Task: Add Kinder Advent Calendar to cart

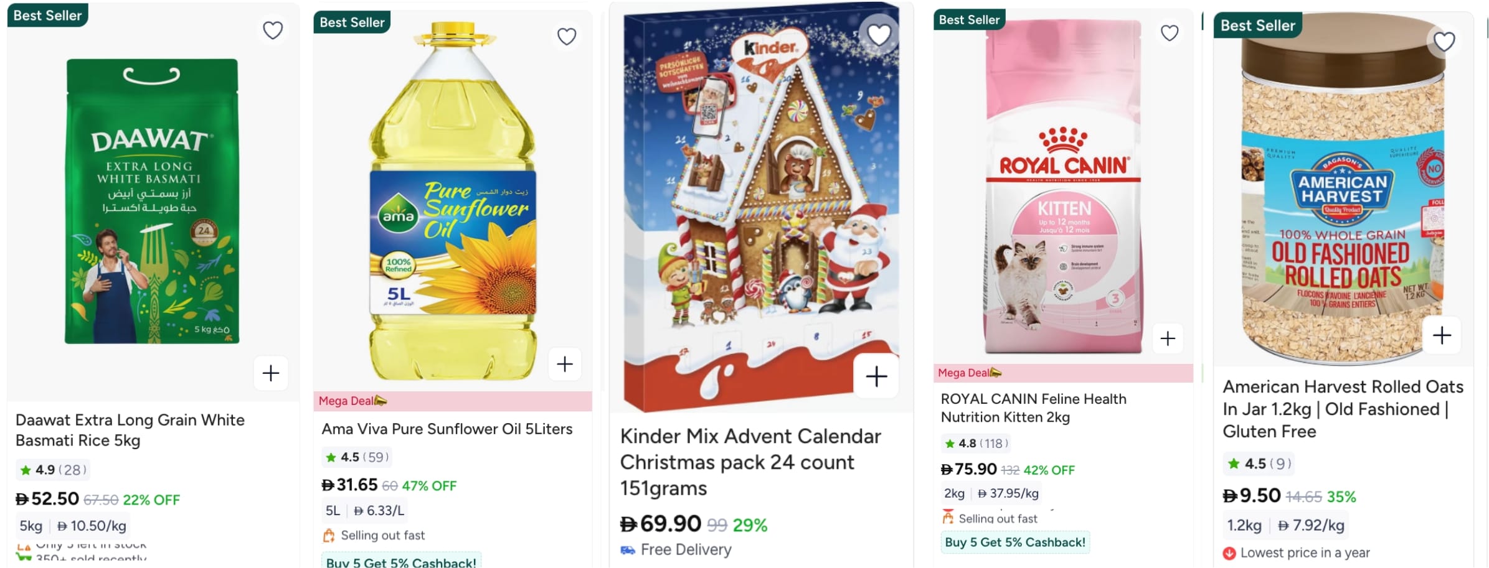Action: [x=876, y=376]
